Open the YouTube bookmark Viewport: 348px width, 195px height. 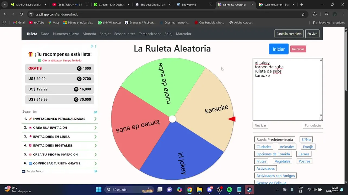pyautogui.click(x=36, y=22)
